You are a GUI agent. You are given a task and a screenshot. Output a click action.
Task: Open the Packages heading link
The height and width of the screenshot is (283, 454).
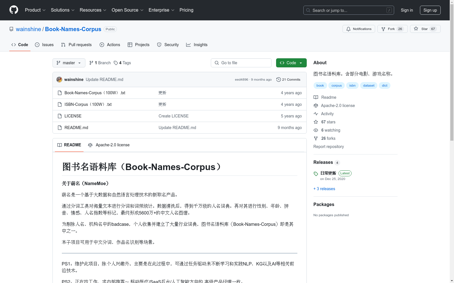[x=324, y=204]
